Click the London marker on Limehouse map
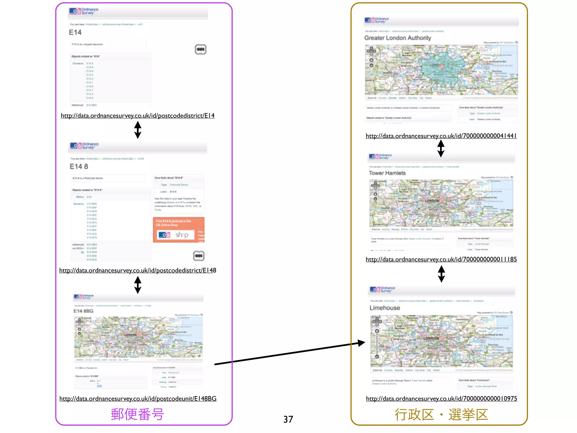The image size is (577, 433). (x=441, y=338)
